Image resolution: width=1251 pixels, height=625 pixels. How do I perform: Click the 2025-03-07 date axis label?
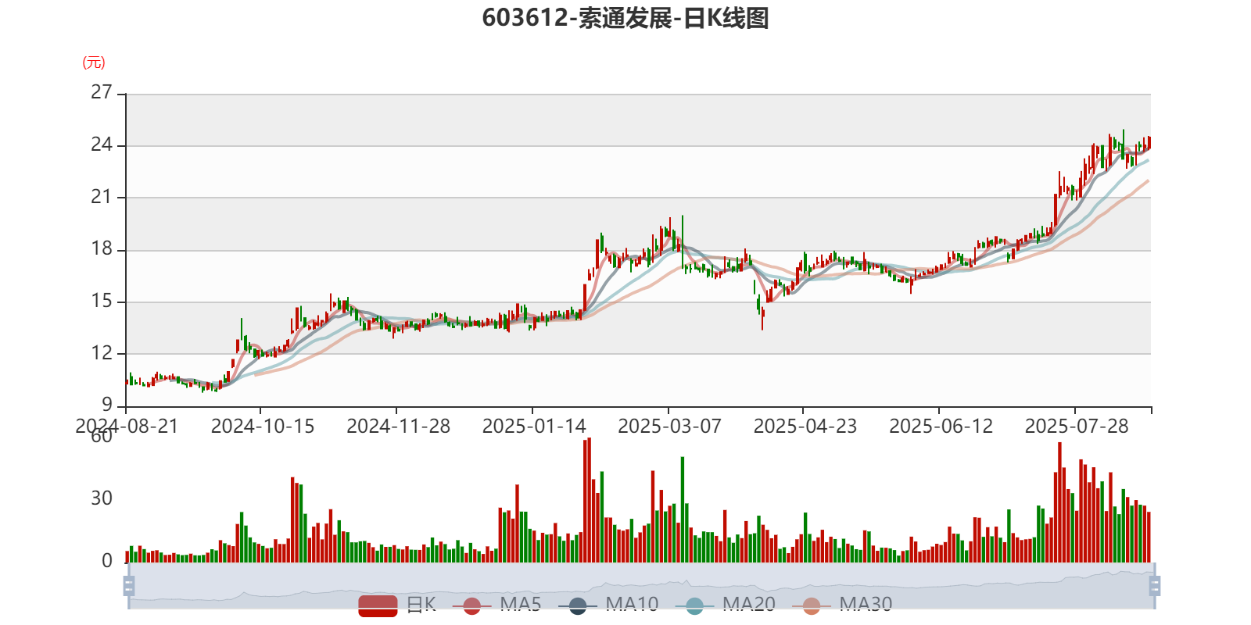tap(670, 427)
